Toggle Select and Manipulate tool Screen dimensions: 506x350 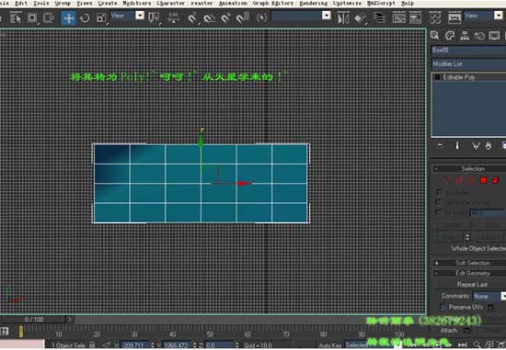pos(174,17)
